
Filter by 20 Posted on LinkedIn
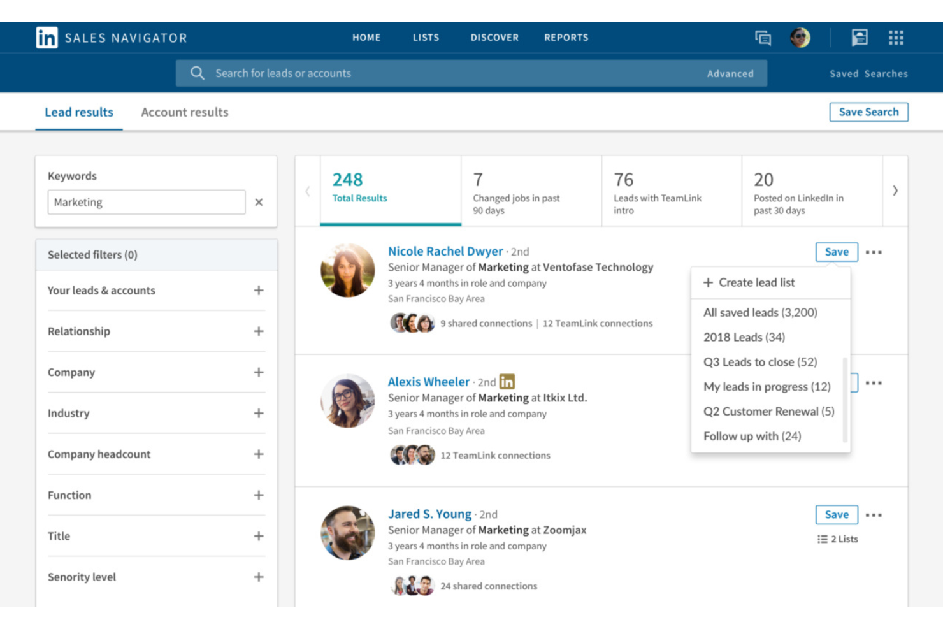(x=812, y=191)
